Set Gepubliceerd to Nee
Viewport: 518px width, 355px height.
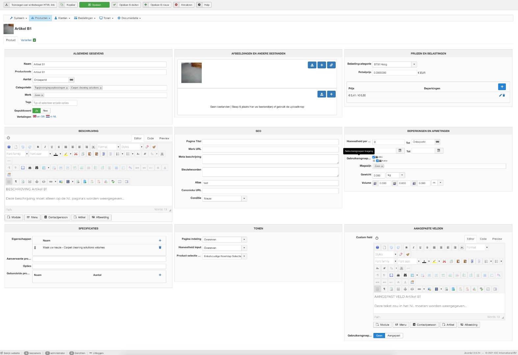45,111
